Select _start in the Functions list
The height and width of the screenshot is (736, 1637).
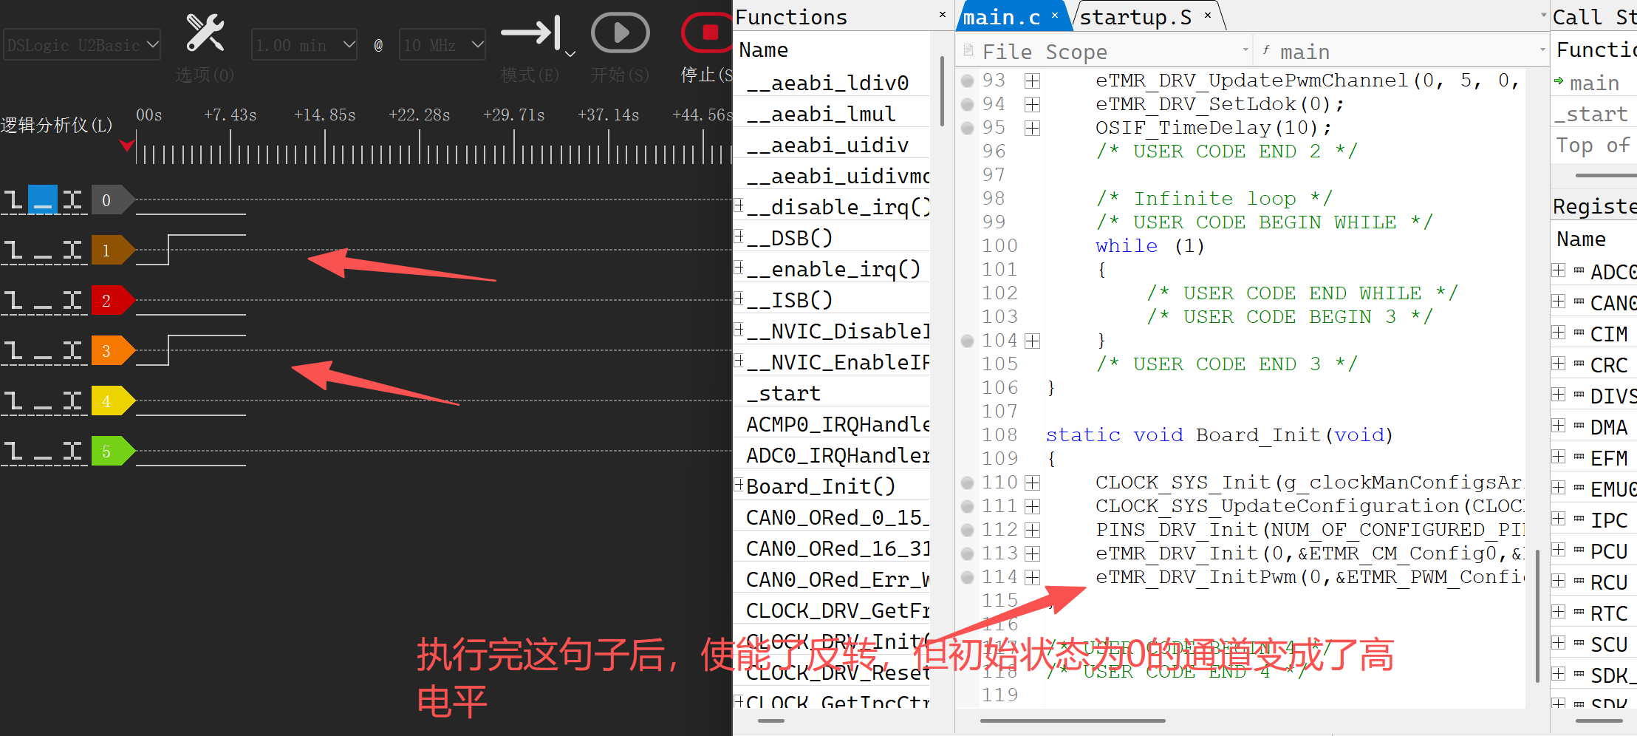pyautogui.click(x=783, y=394)
